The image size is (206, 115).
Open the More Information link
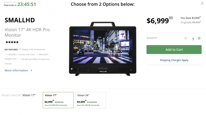pos(16,70)
